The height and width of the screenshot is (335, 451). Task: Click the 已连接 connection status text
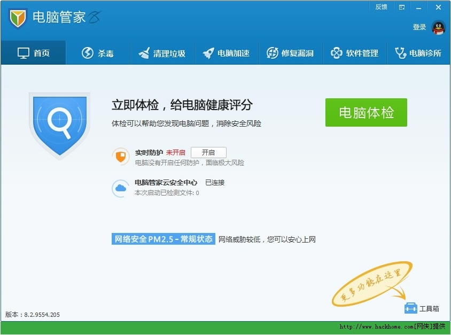pos(215,183)
